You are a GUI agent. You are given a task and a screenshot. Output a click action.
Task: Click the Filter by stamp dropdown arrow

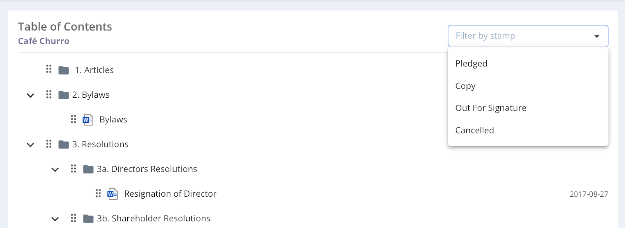coord(596,36)
